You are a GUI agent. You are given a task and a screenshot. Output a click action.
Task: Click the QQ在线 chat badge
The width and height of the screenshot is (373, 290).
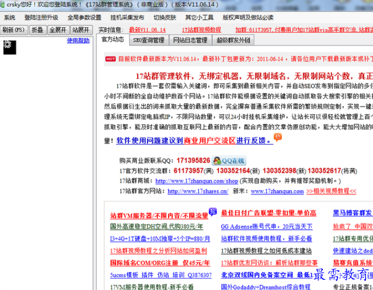click(x=229, y=161)
